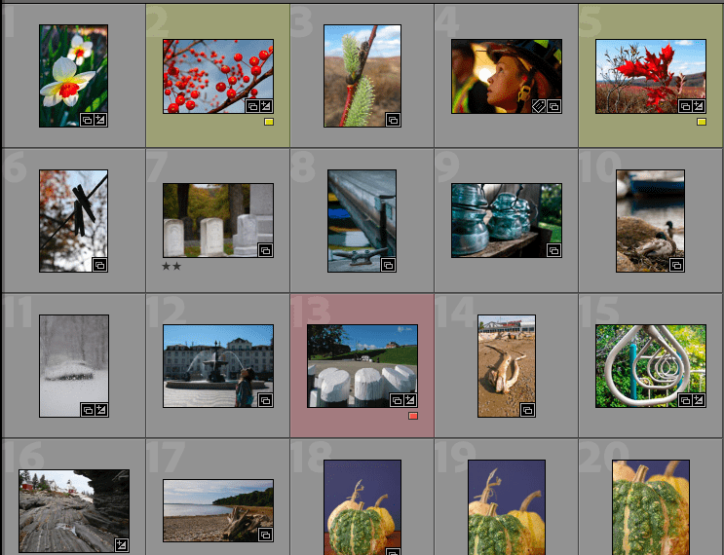Click collection badge on red berries photo
This screenshot has height=555, width=724.
pos(252,106)
